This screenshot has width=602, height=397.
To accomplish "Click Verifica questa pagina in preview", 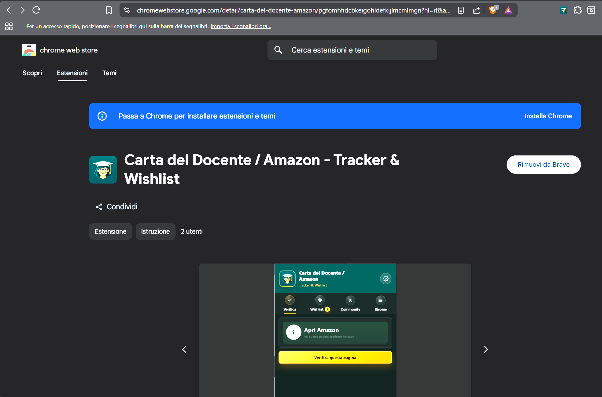I will point(335,358).
